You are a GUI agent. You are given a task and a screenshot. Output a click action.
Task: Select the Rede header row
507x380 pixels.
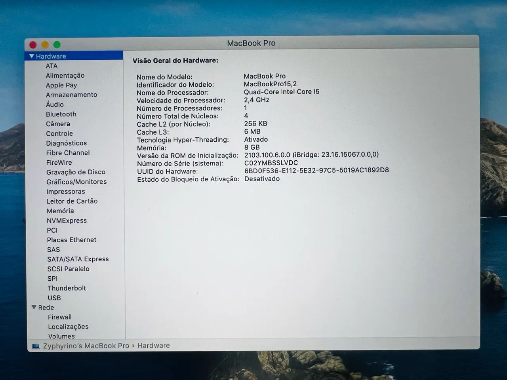pyautogui.click(x=75, y=307)
